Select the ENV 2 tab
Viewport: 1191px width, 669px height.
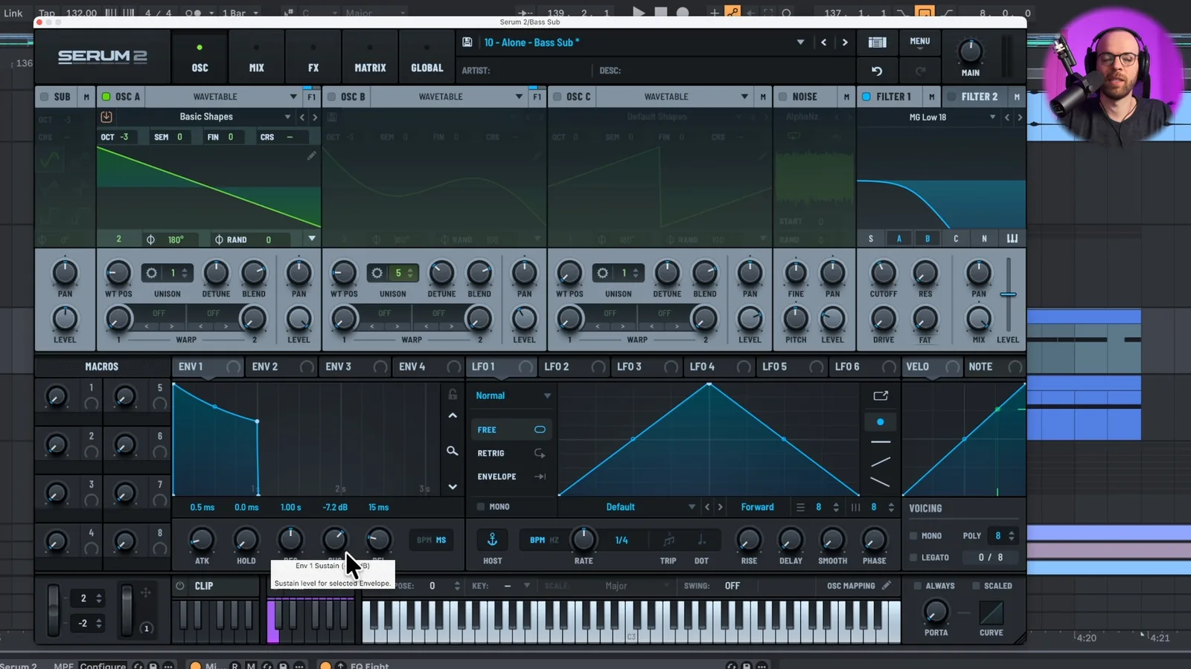click(265, 366)
